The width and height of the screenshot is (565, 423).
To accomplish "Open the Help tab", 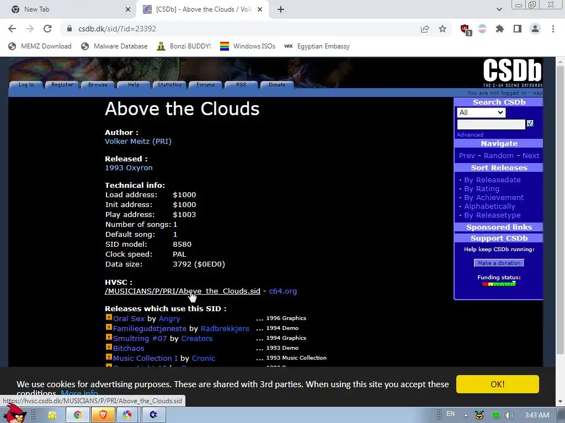I will 134,84.
